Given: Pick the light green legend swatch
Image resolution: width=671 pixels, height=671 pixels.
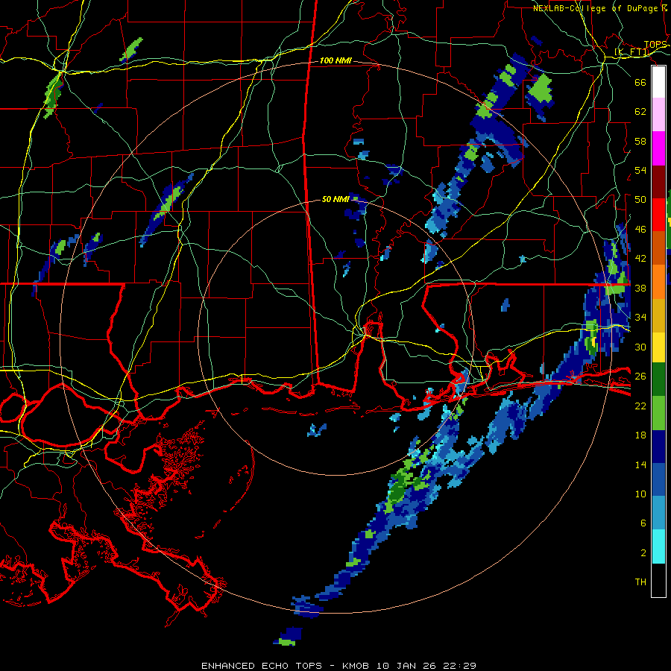Looking at the screenshot, I should [658, 413].
